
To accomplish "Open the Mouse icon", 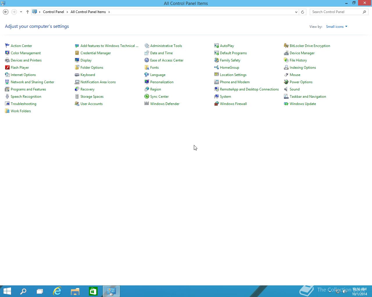I will coord(286,75).
